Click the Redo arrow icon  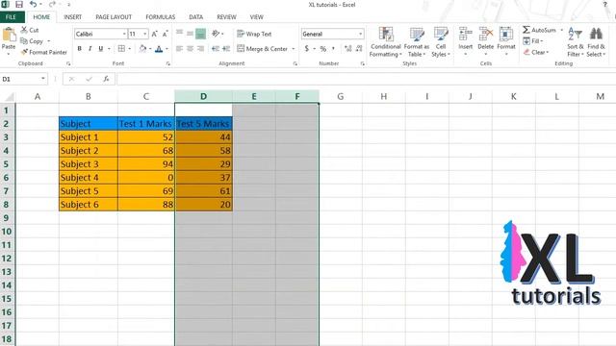coord(52,4)
